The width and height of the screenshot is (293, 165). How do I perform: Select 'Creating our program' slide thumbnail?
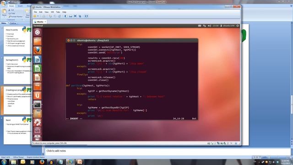[17, 100]
